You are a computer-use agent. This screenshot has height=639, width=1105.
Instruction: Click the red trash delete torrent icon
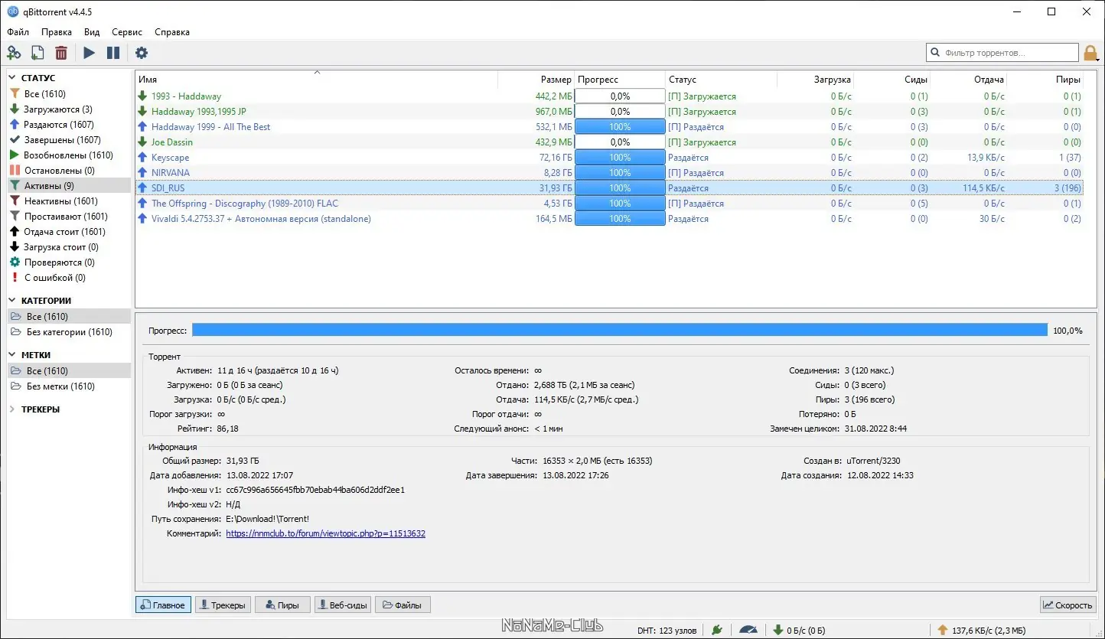pyautogui.click(x=61, y=53)
